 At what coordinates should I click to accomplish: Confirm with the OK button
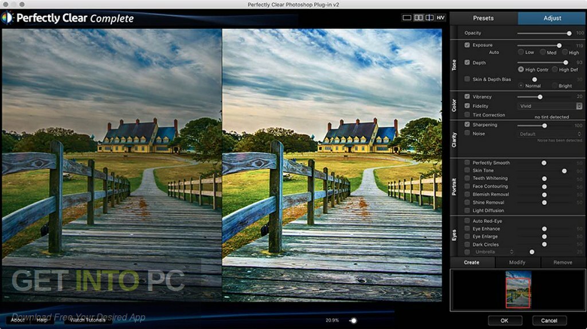504,320
